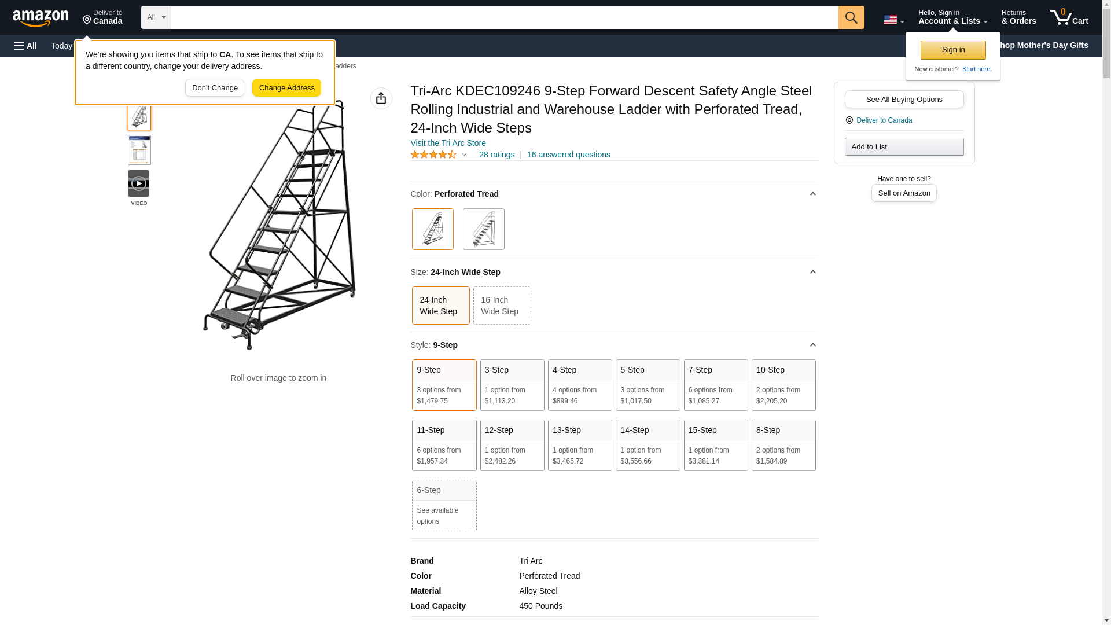Open the All hamburger menu
1111x625 pixels.
point(25,46)
